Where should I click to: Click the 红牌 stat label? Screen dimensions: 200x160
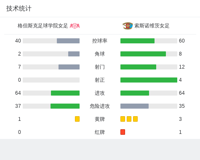(100, 132)
